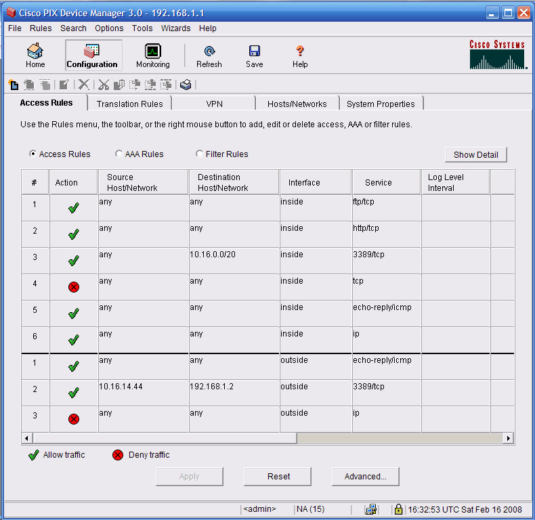Click the Log Level Interval column header
This screenshot has height=520, width=535.
456,183
